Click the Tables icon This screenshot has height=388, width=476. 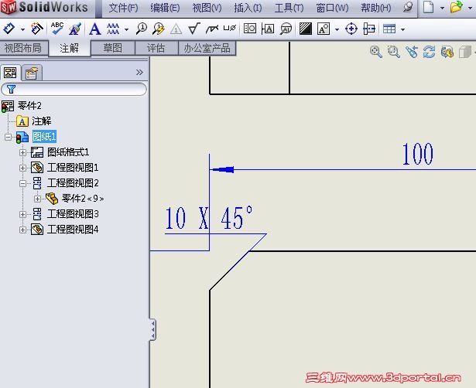click(389, 29)
